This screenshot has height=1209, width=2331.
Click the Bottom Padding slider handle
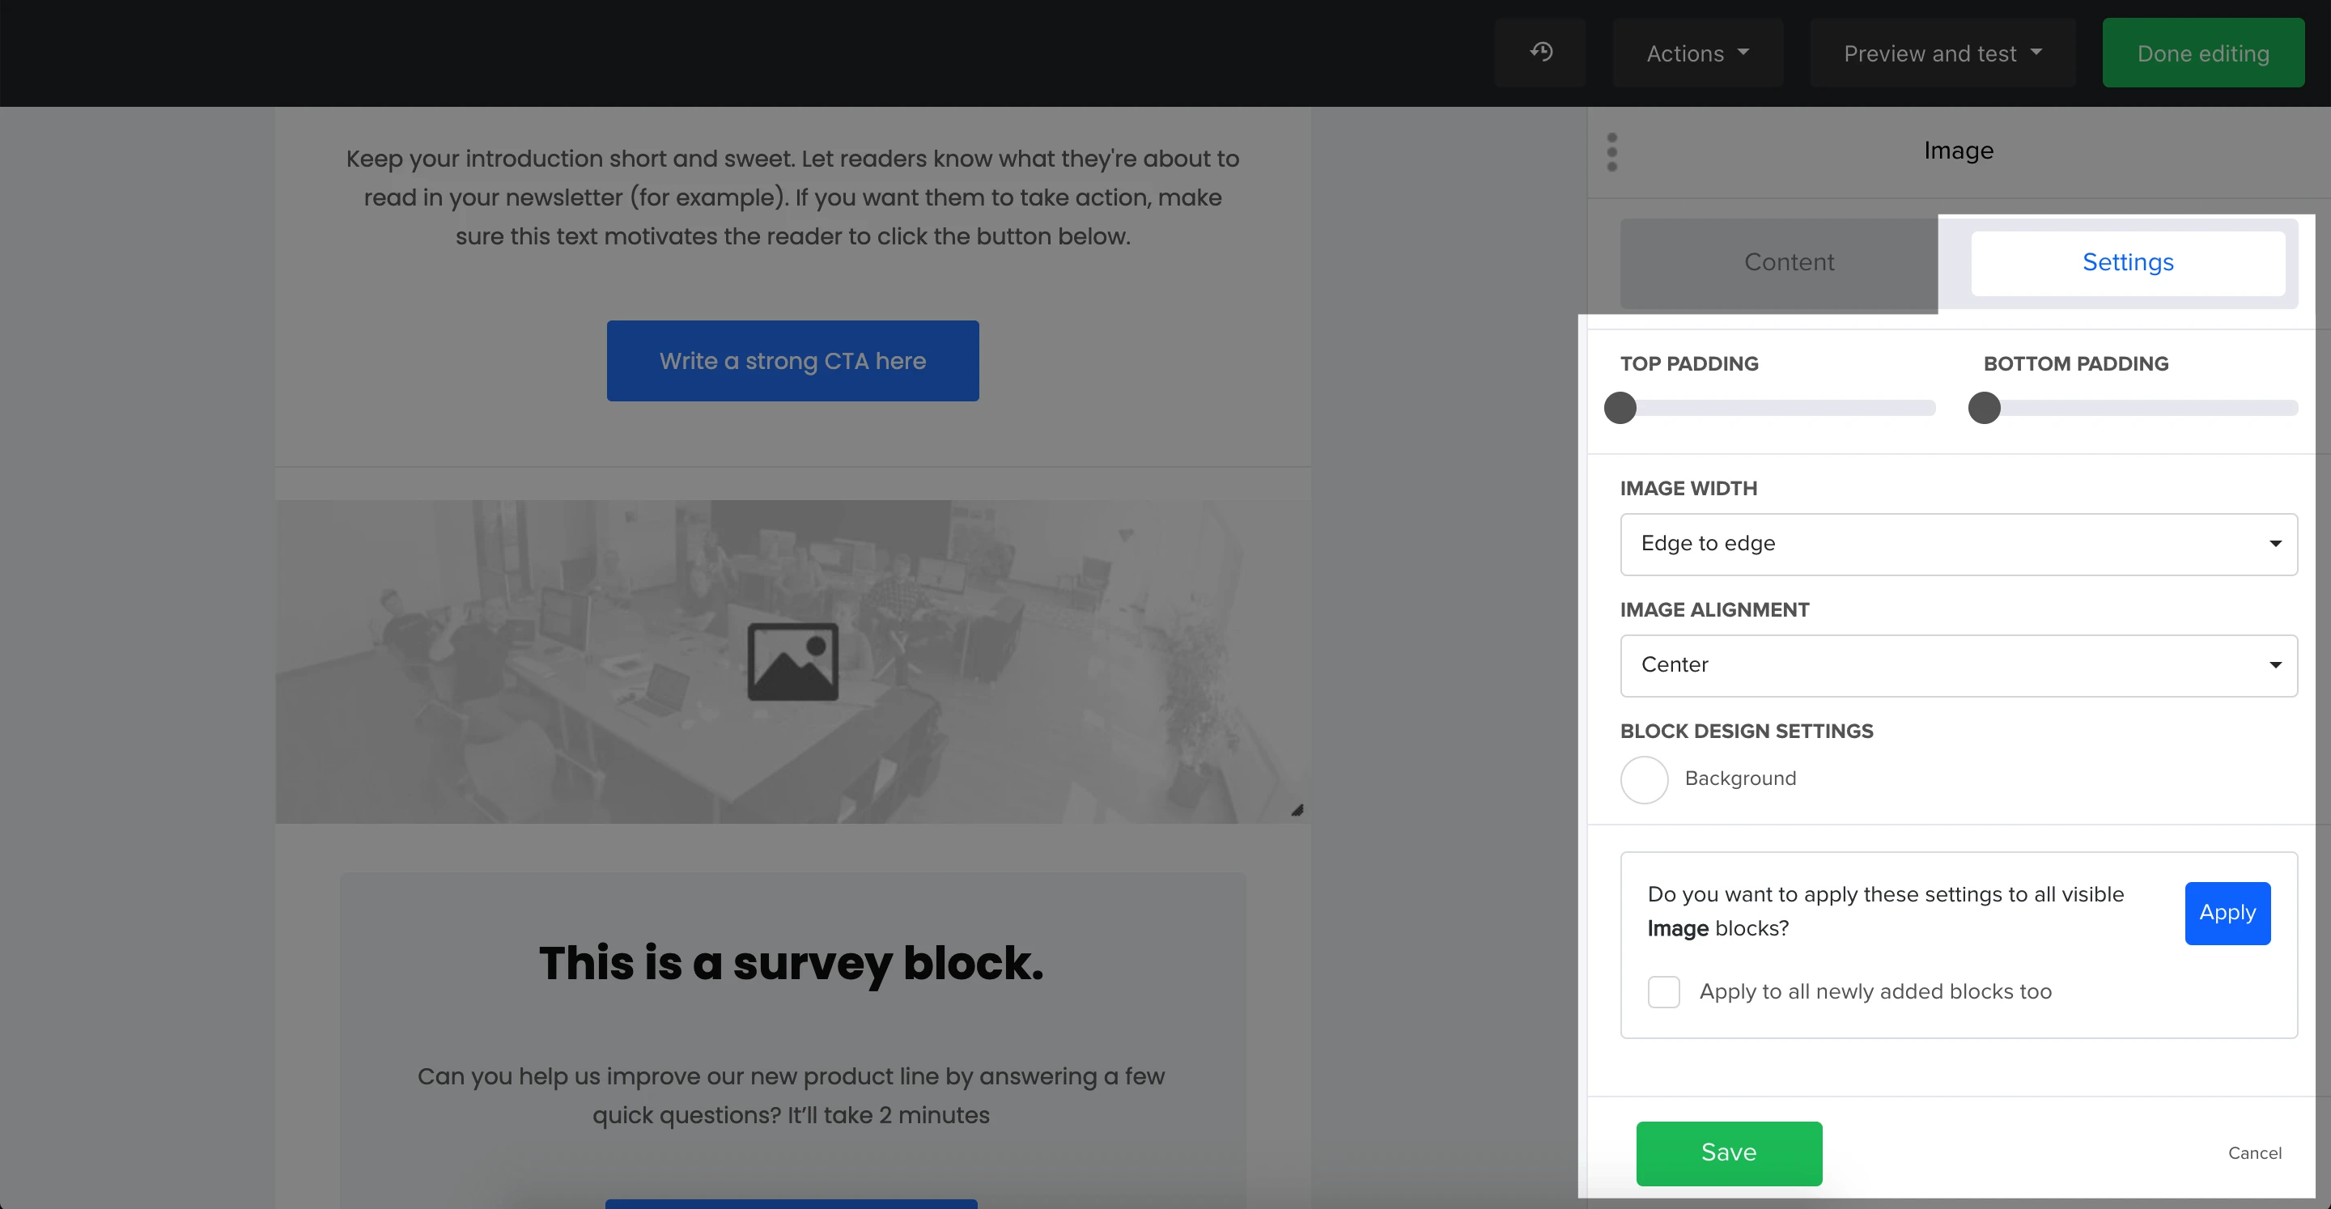1984,408
